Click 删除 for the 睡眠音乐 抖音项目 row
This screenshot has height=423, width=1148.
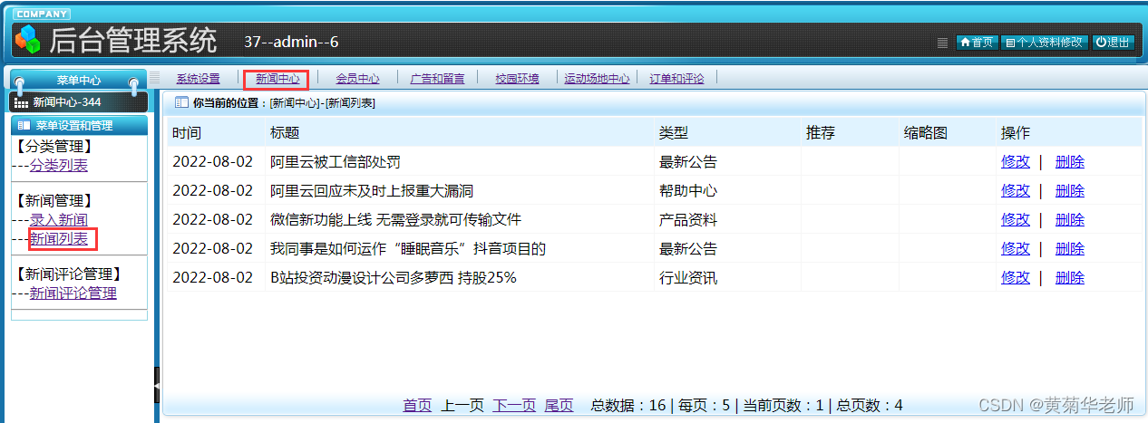pyautogui.click(x=1070, y=249)
